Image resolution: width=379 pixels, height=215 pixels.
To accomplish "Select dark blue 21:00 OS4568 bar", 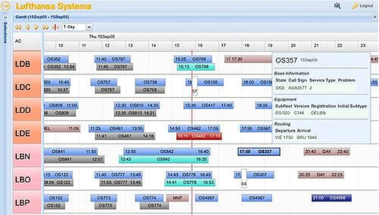I will (x=331, y=198).
